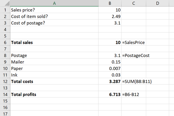Select the sales price value 10 in row 1
174x116 pixels.
110,10
